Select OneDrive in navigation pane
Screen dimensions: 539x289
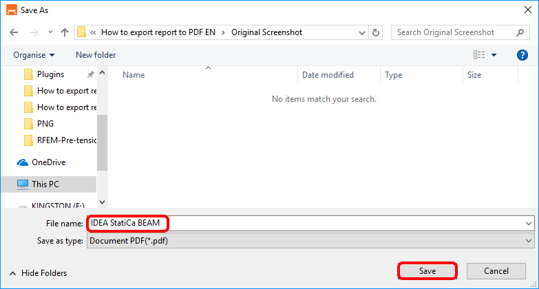(48, 162)
